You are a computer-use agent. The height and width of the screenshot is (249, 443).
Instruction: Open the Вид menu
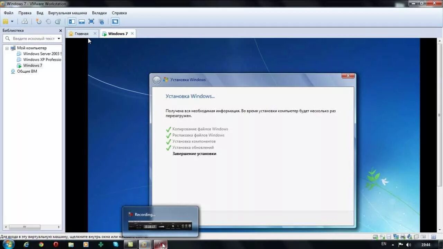click(x=40, y=13)
